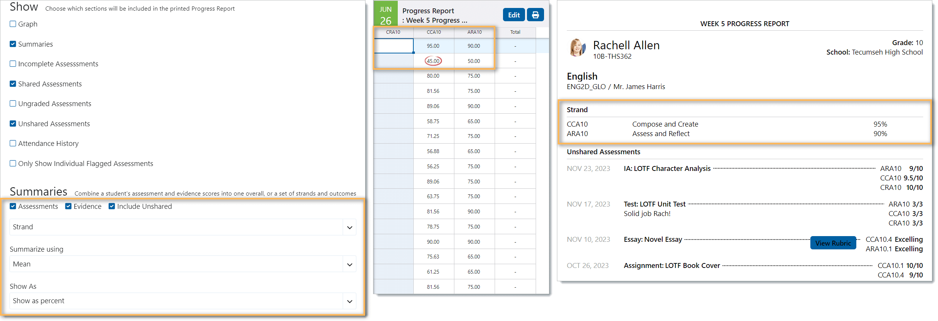Screen dimensions: 938x321
Task: Enable the Graph checkbox
Action: [13, 24]
